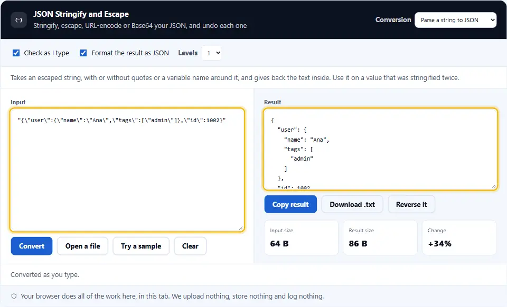Image resolution: width=507 pixels, height=307 pixels.
Task: Open the Conversion dropdown
Action: click(x=455, y=20)
